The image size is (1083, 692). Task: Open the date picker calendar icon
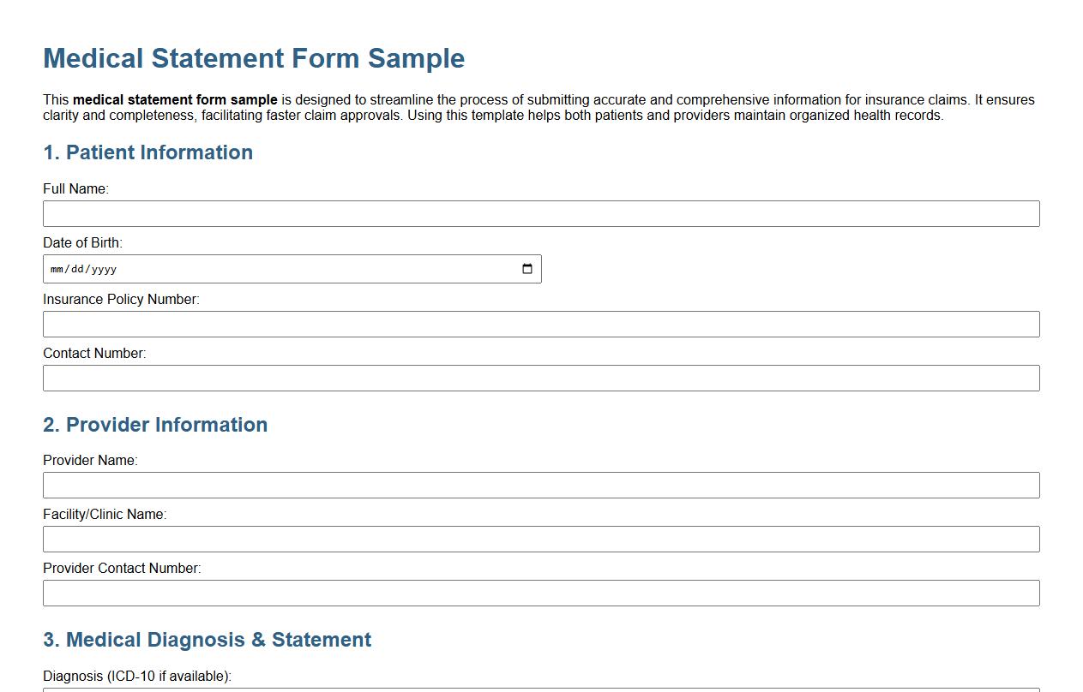coord(527,268)
